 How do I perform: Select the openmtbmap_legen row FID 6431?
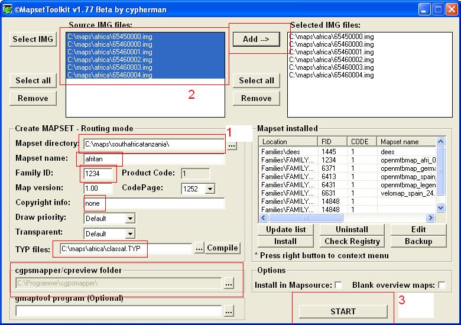pos(348,185)
